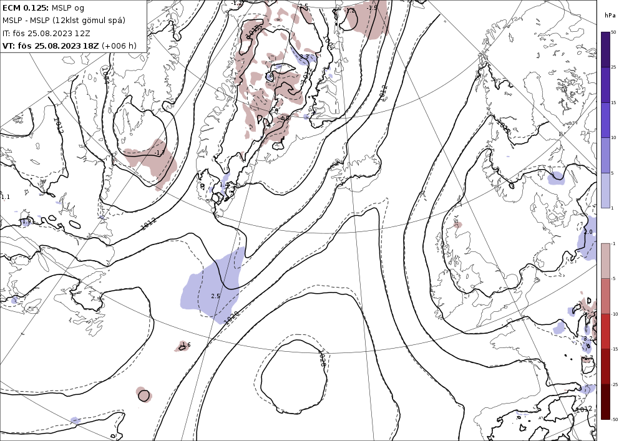Screen dimensions: 624x441
Task: Click the light blue 1 to 5 hPa legend swatch
Action: pyautogui.click(x=605, y=190)
